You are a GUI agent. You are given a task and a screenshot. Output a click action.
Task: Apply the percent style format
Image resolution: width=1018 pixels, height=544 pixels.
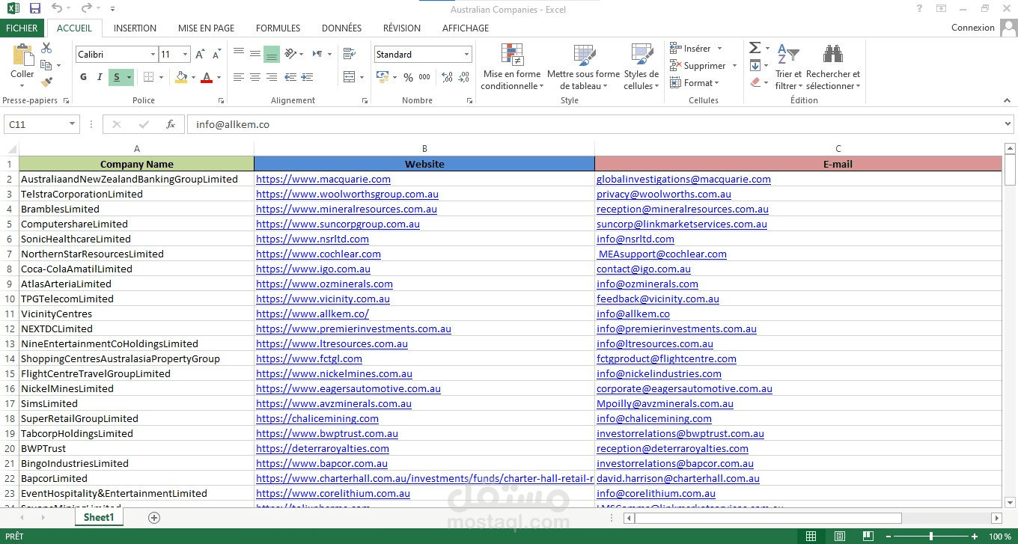point(408,77)
